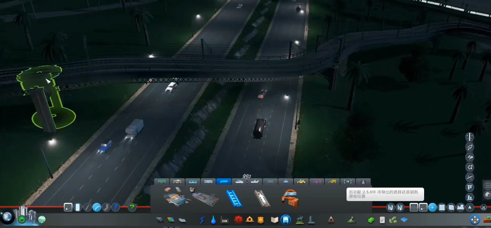Open the sightseeing tour bus tab
The width and height of the screenshot is (491, 228).
(x=317, y=182)
